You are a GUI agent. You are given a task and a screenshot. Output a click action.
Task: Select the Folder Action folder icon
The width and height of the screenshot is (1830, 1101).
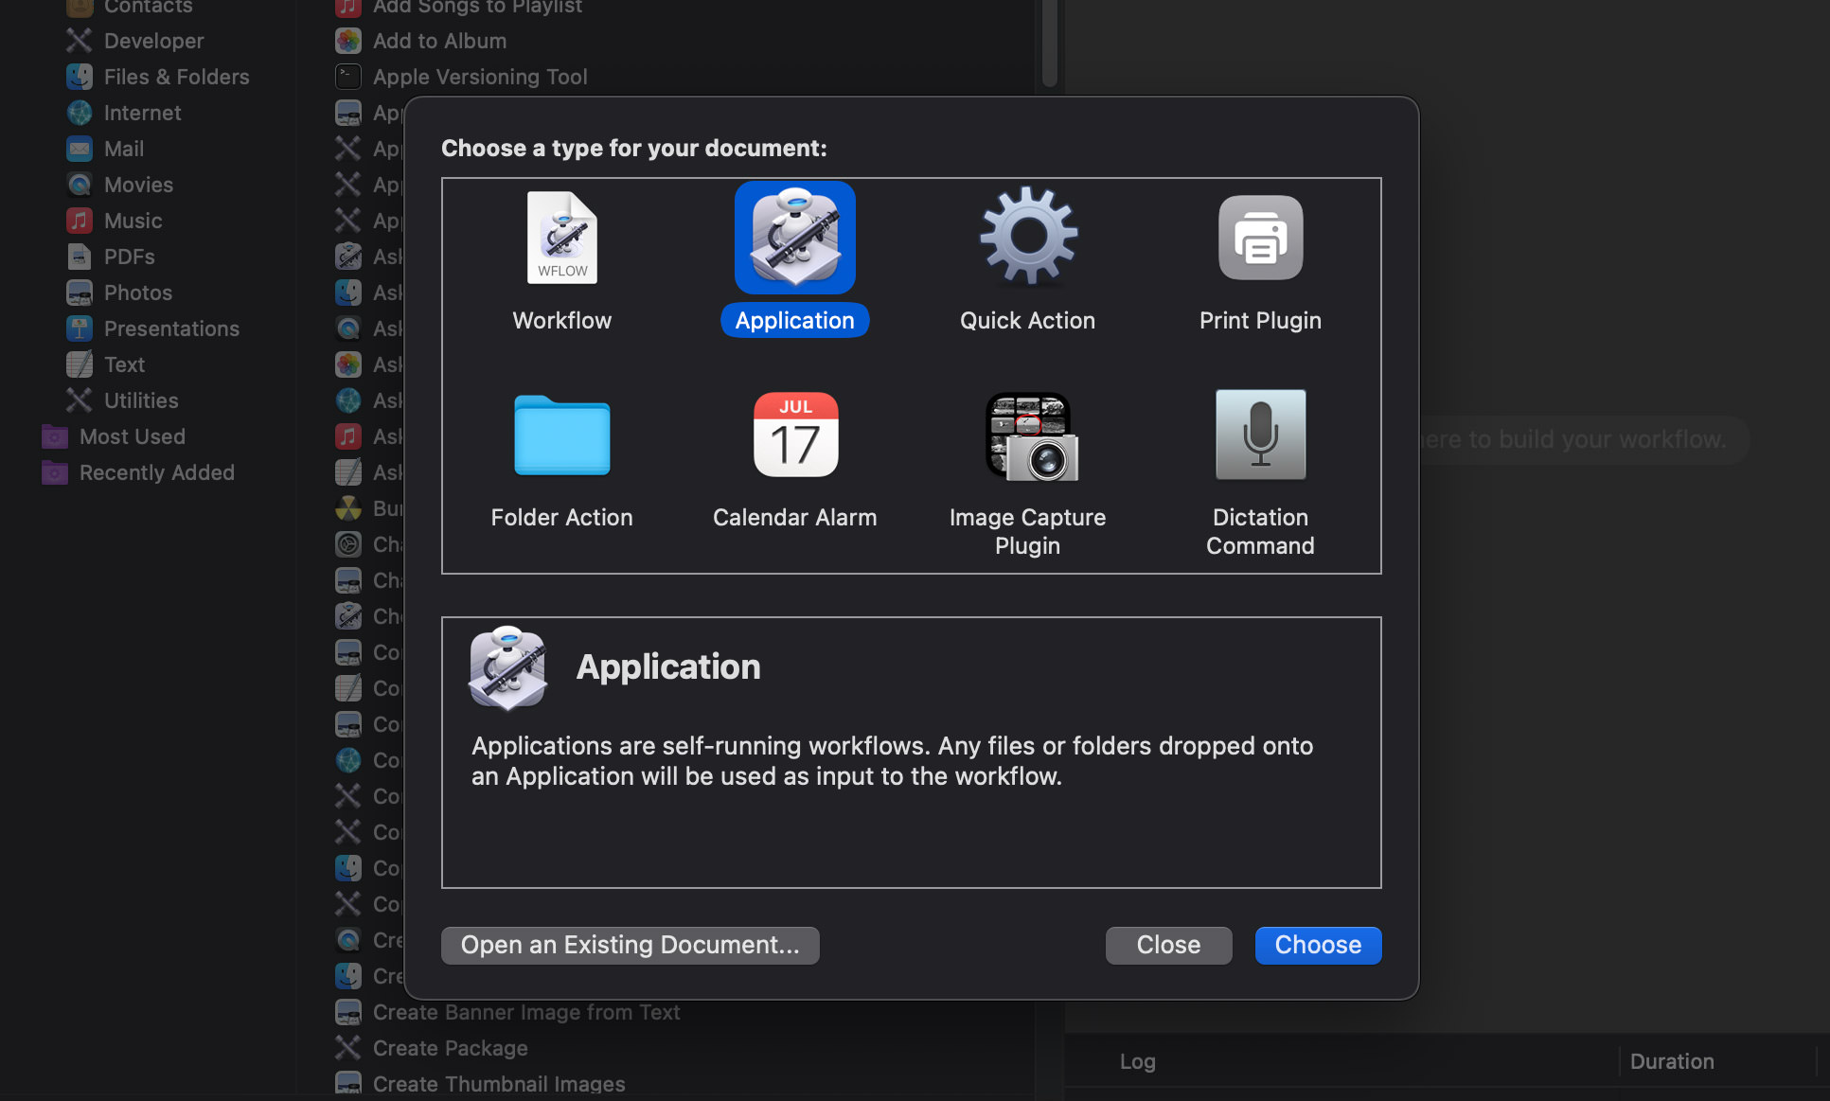(x=562, y=435)
